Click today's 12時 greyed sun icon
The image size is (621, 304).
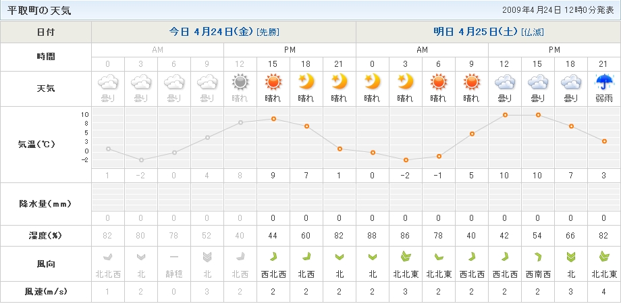(240, 82)
